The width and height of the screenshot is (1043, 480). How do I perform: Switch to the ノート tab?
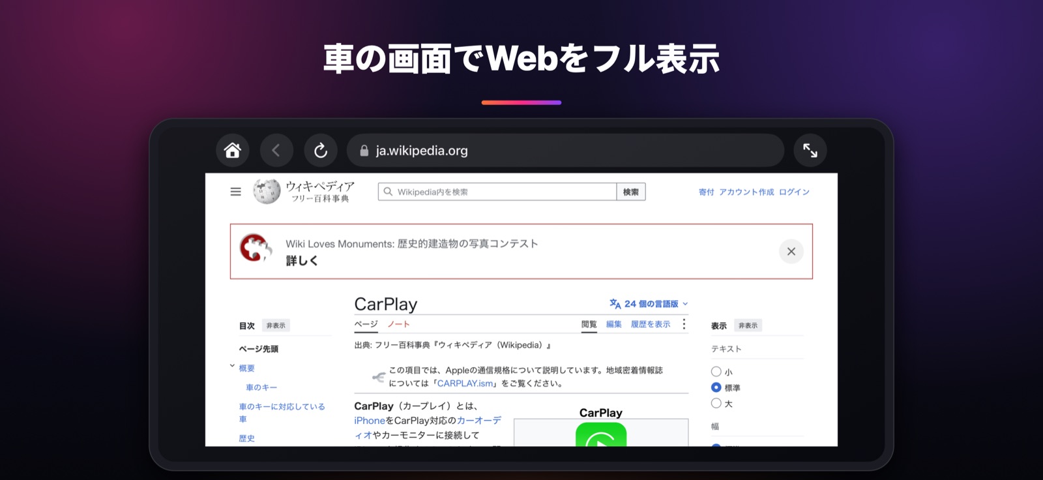tap(398, 324)
